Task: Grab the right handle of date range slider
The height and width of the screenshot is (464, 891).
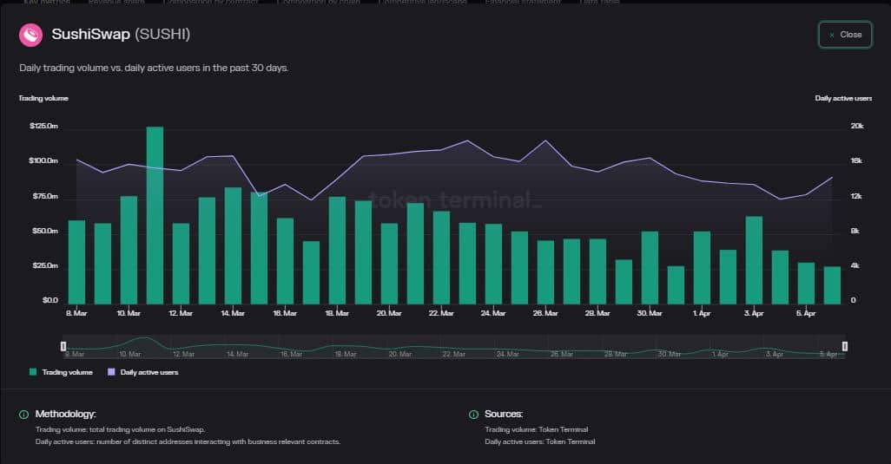Action: 845,346
